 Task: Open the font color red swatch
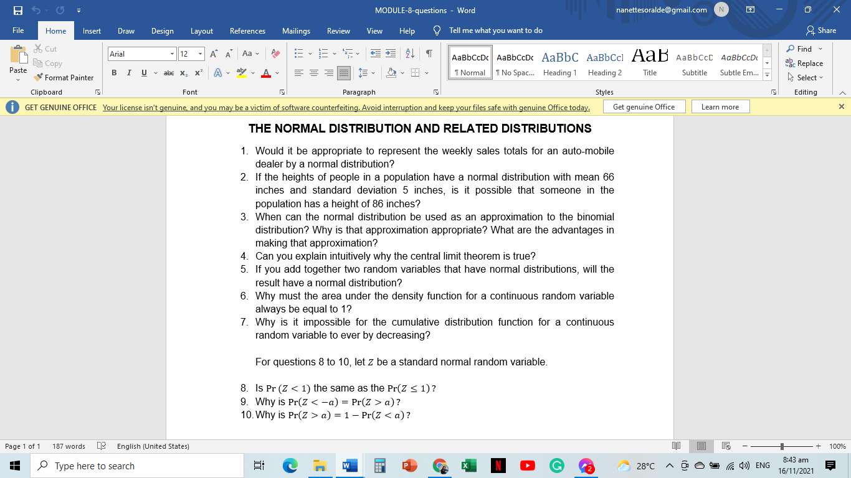[x=265, y=73]
